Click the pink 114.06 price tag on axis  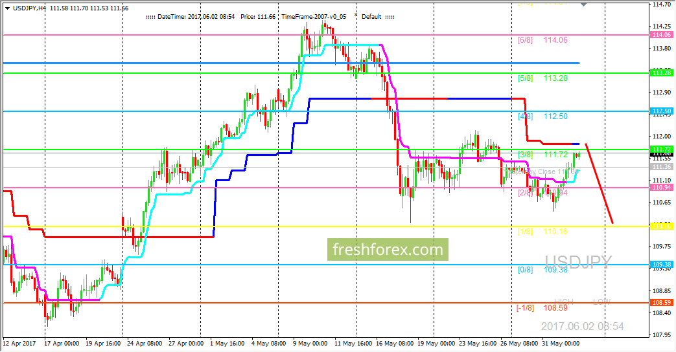click(x=662, y=35)
